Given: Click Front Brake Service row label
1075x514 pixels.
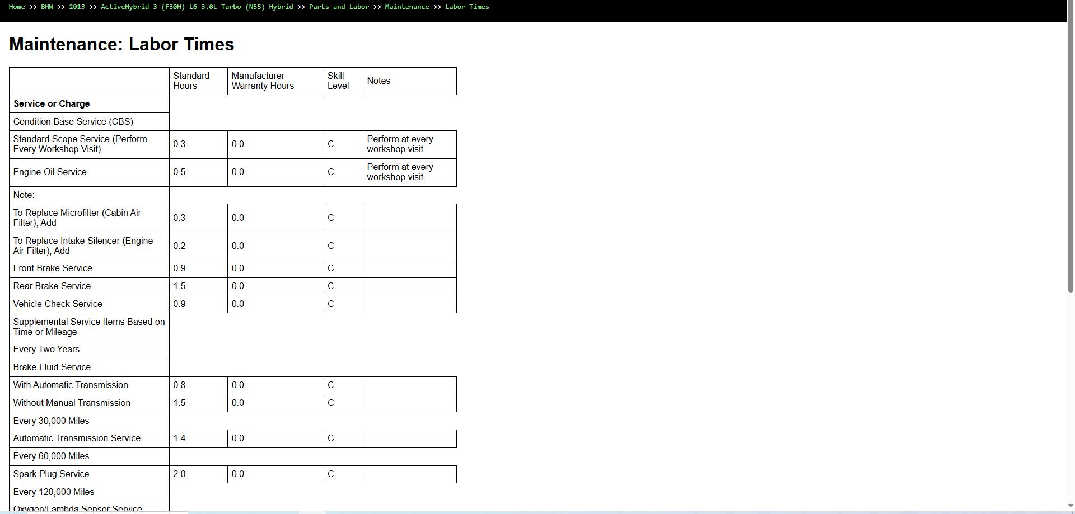Looking at the screenshot, I should click(89, 268).
